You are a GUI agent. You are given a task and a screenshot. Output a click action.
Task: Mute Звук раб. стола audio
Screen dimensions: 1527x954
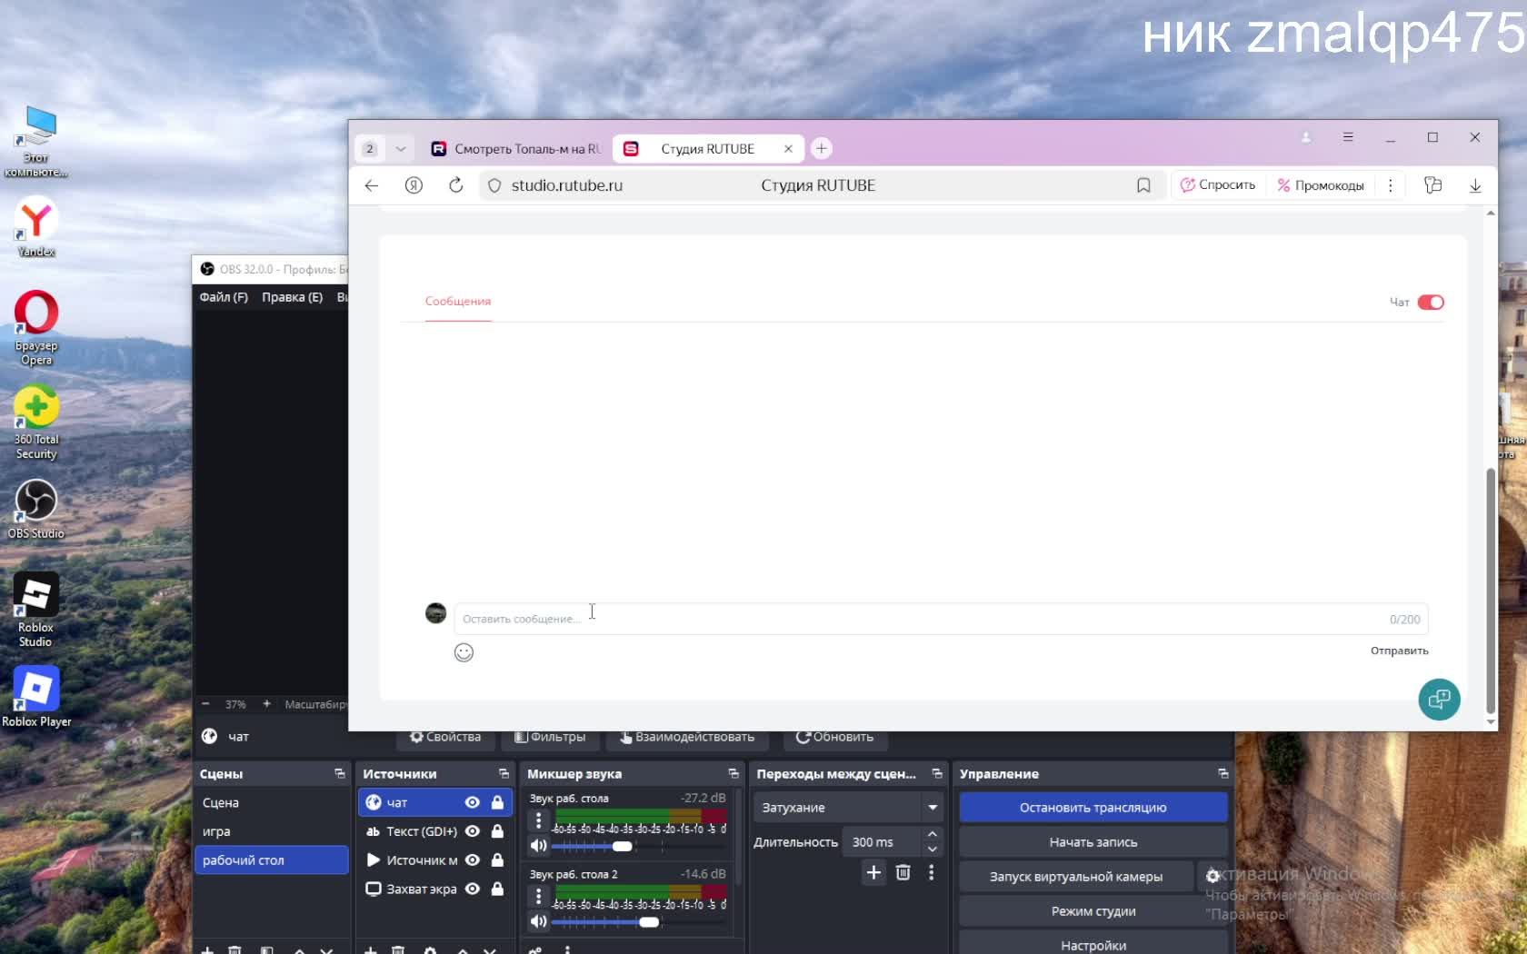[x=539, y=846]
